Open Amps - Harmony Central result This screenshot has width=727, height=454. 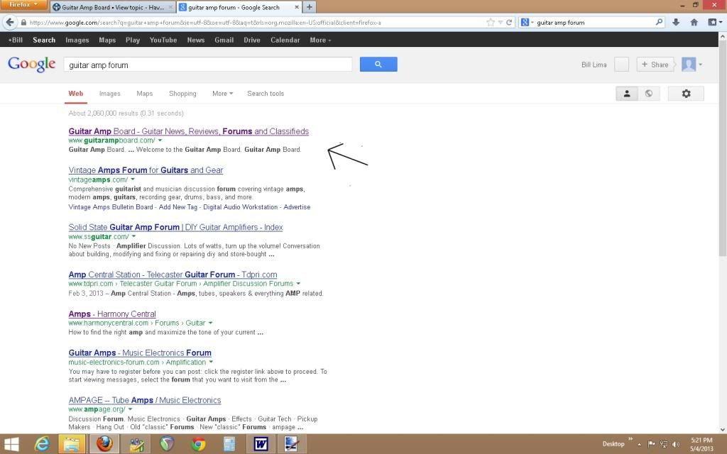pyautogui.click(x=112, y=314)
